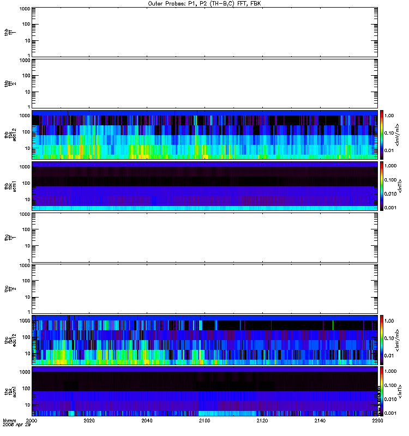Click the thc fbk edc12 colorbar
409x436 pixels.
tap(382, 340)
